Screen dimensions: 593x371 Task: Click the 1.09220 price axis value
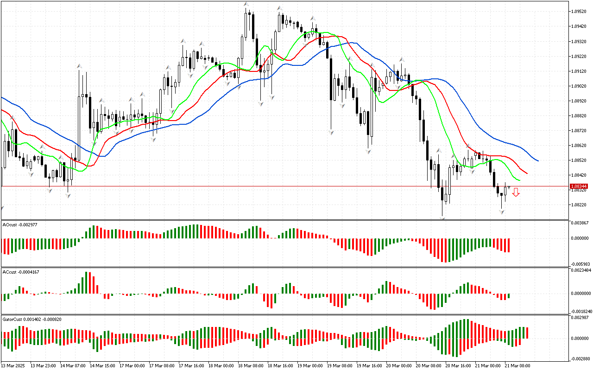pyautogui.click(x=579, y=56)
